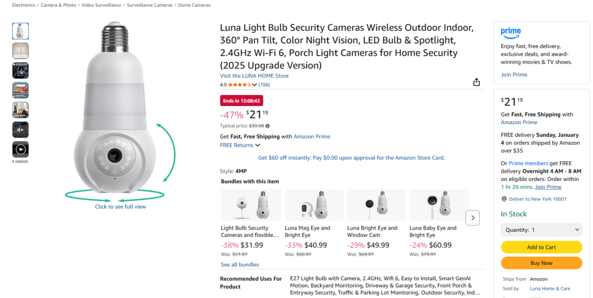
Task: Open the 9 videos thumbnail
Action: pos(20,149)
